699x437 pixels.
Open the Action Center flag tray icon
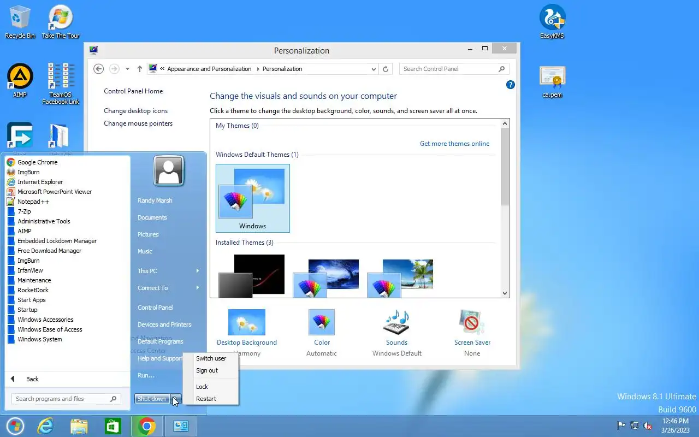[621, 426]
